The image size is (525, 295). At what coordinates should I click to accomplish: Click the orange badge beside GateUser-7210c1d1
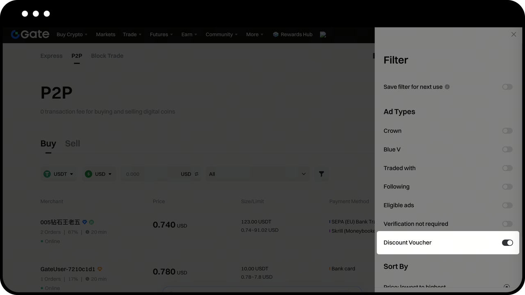(100, 269)
